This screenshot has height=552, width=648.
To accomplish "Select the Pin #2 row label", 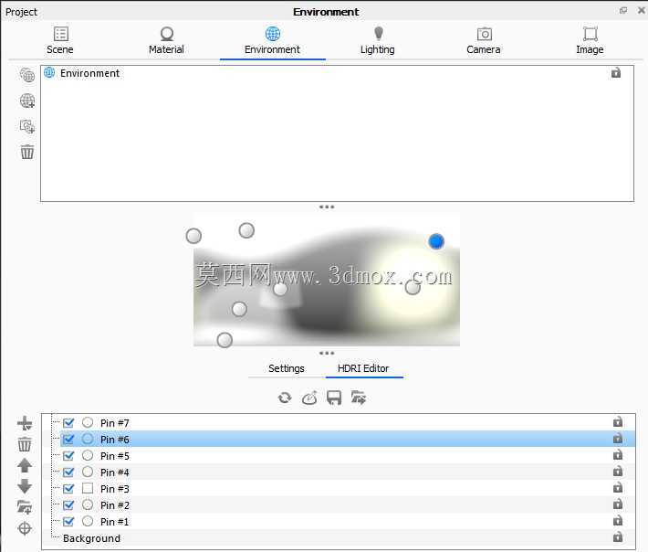I will pos(114,505).
